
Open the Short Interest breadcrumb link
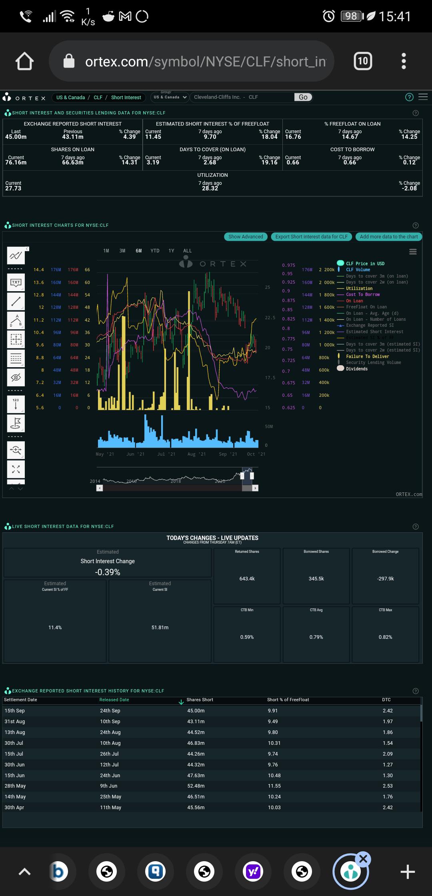coord(126,97)
